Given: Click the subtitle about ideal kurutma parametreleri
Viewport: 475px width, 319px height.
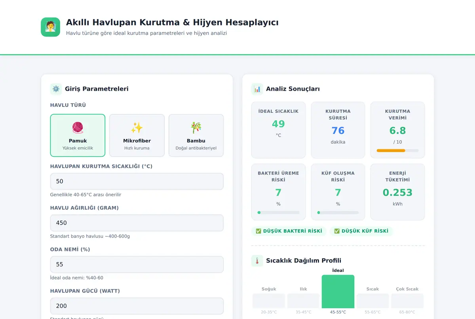Looking at the screenshot, I should (146, 33).
